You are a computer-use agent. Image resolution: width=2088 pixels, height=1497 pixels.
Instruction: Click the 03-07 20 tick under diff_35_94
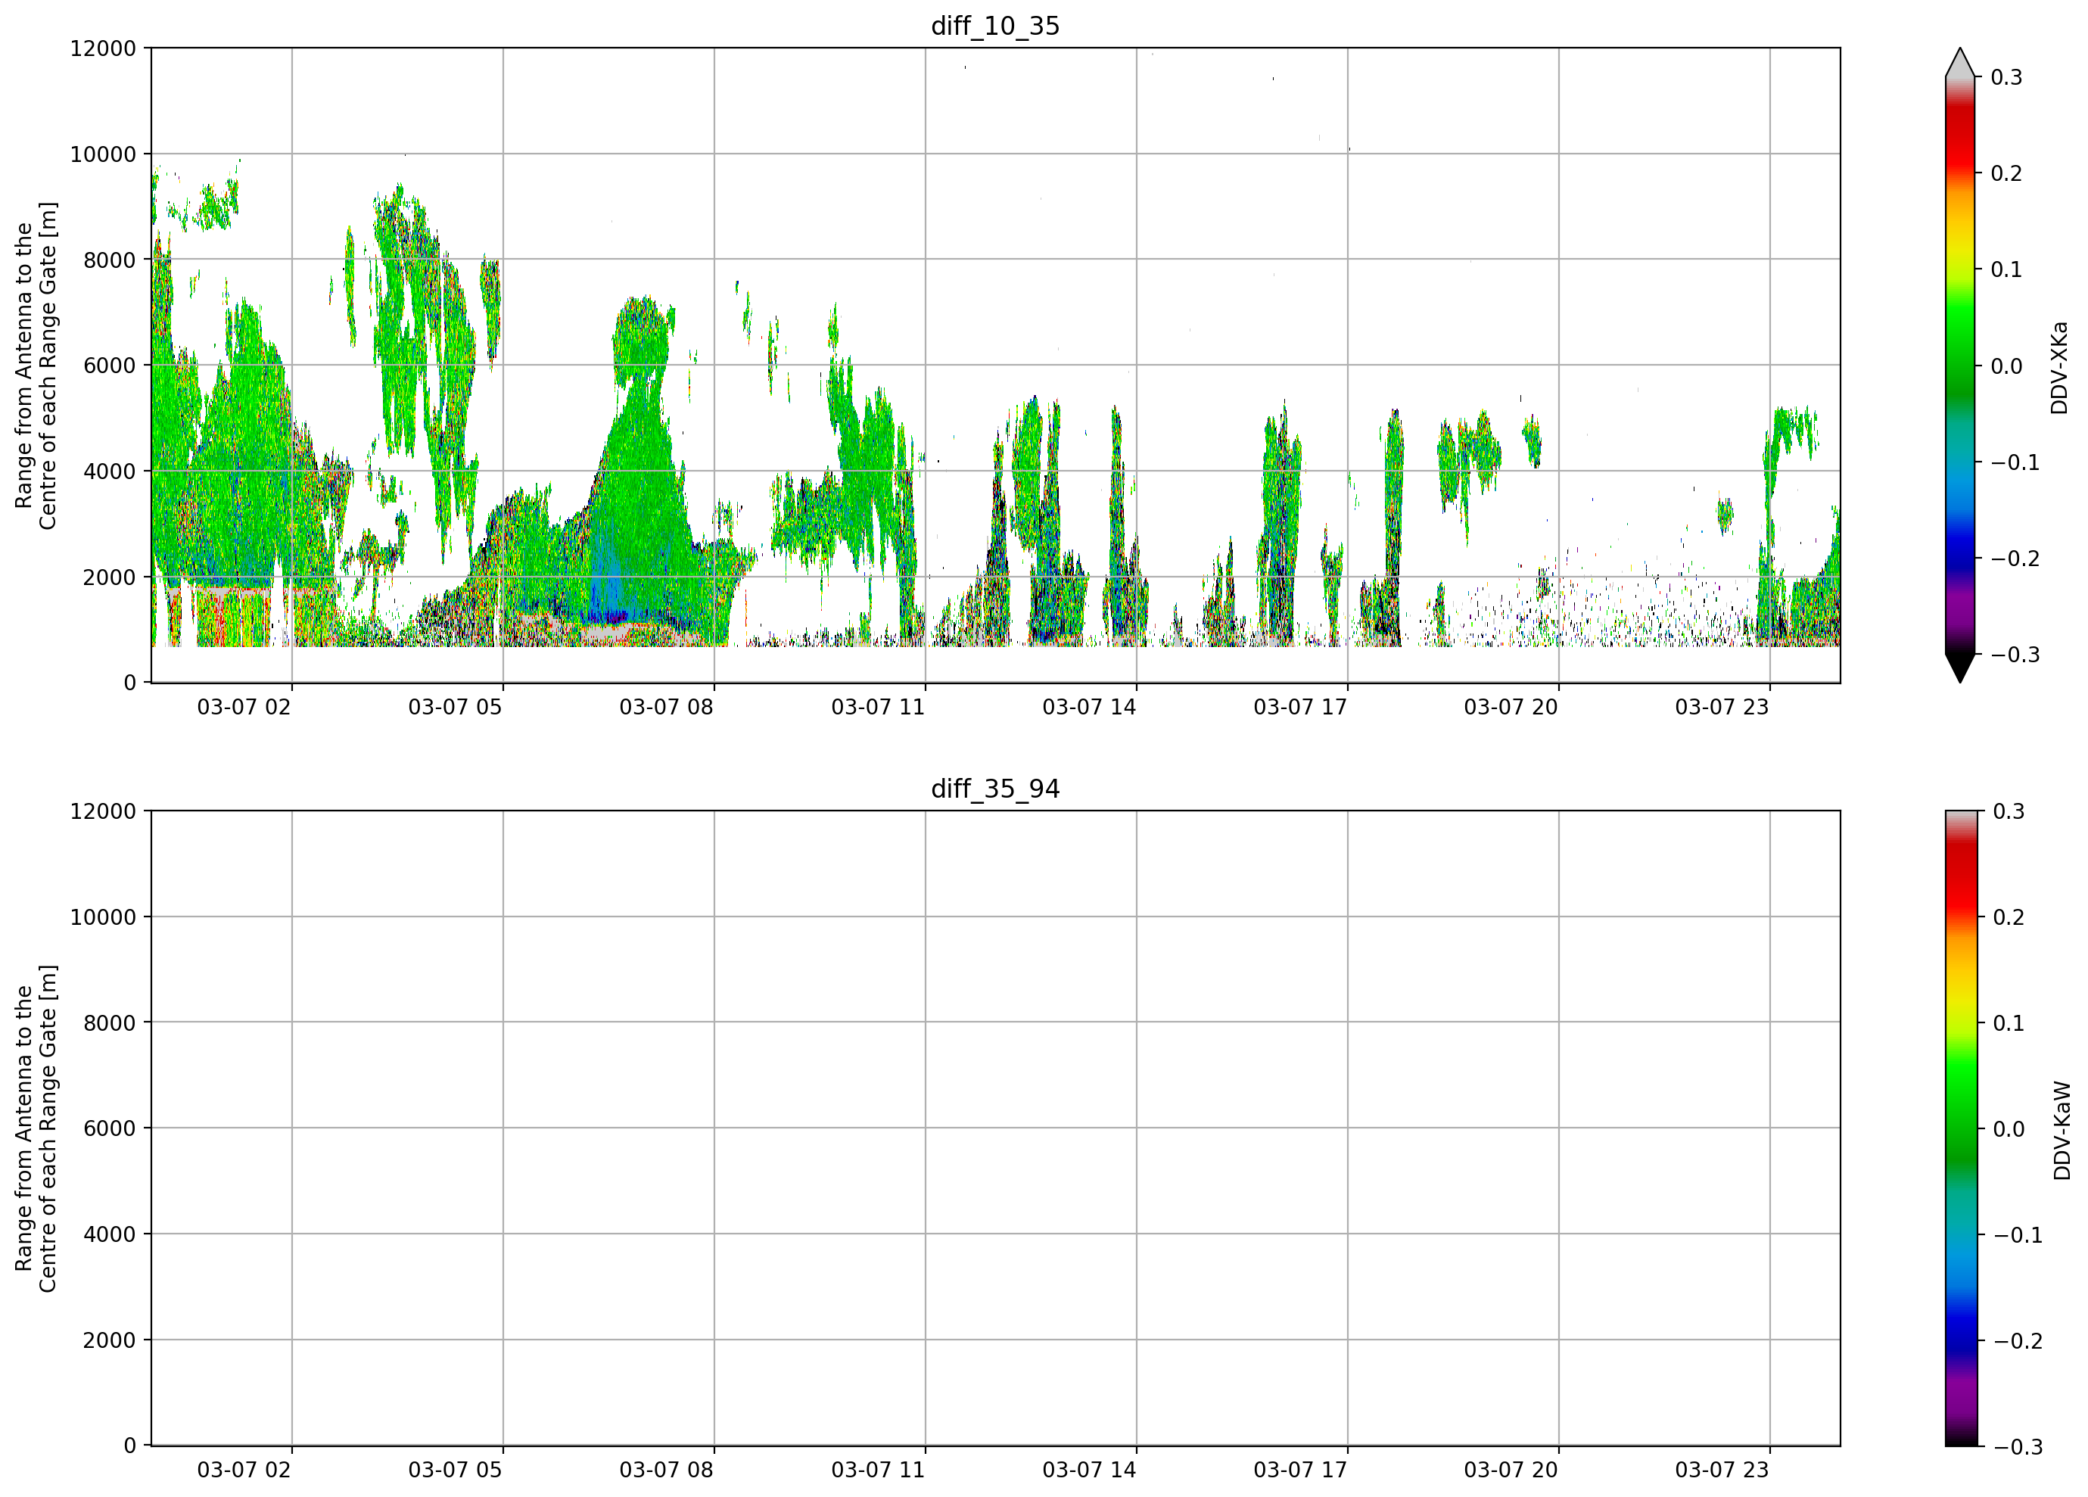click(x=1511, y=1470)
